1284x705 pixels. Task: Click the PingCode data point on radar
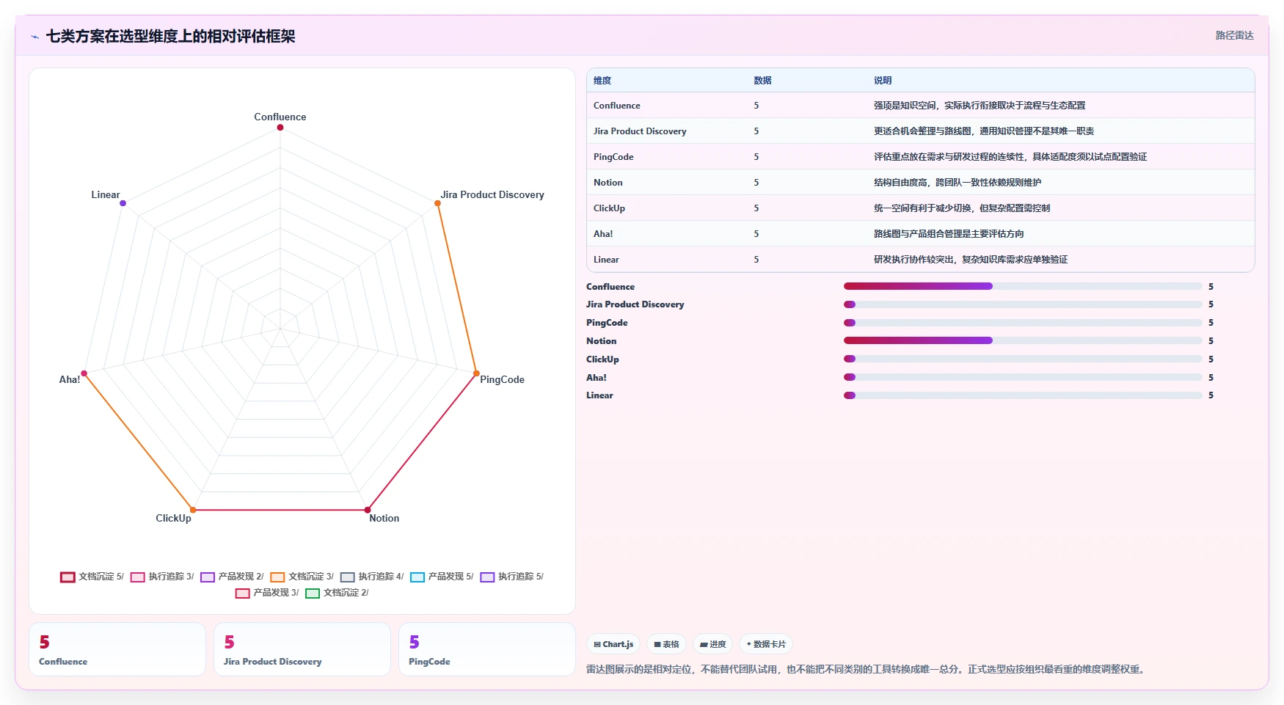tap(476, 373)
